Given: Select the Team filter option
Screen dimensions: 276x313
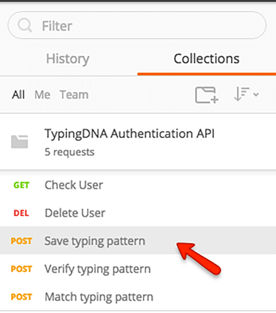Looking at the screenshot, I should click(x=74, y=94).
